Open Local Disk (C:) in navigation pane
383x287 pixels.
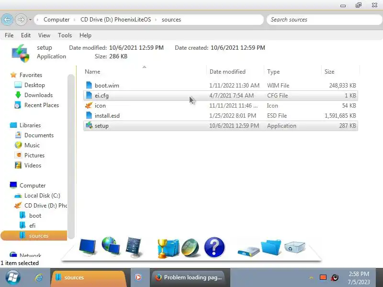[42, 196]
